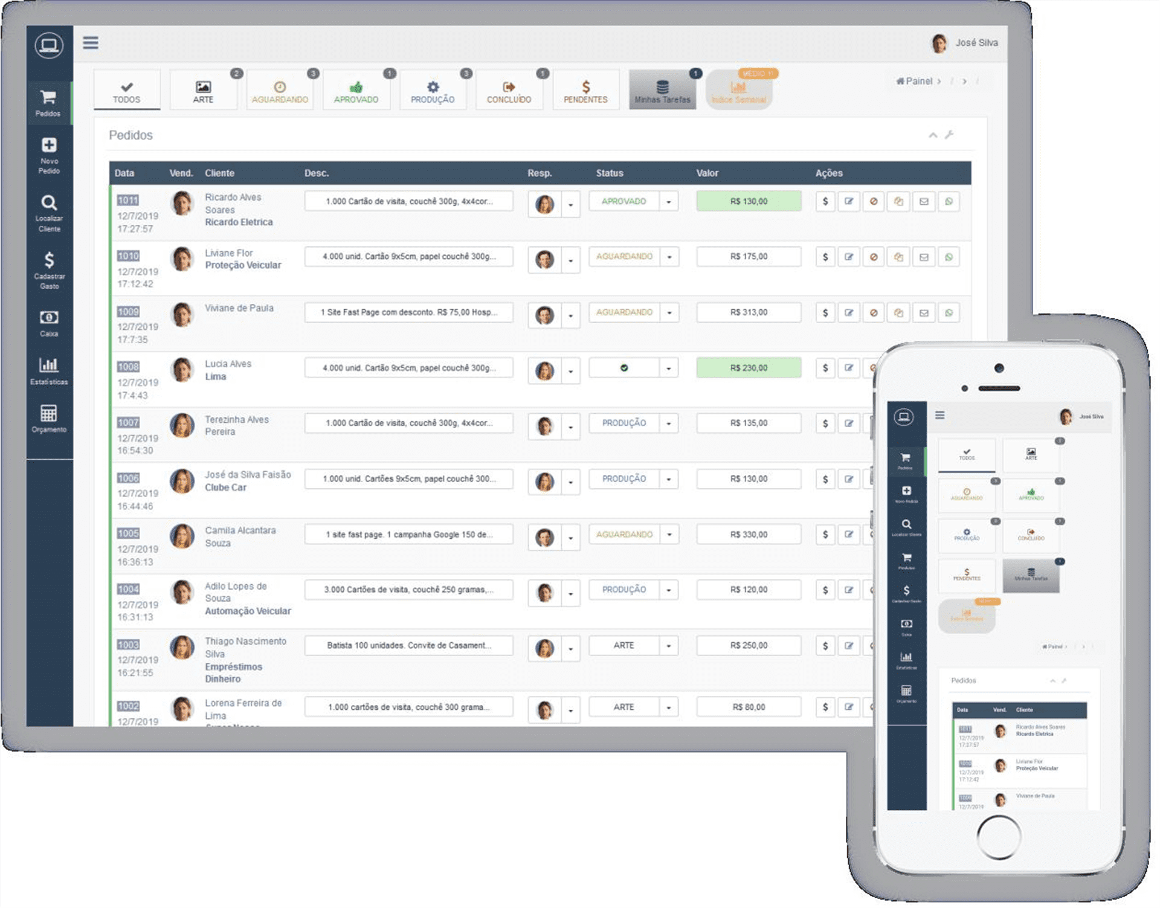Open Orçamento calculator in the sidebar
Viewport: 1160px width, 908px height.
[x=49, y=419]
